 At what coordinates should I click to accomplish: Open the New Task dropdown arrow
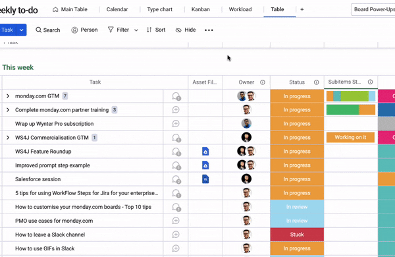click(x=22, y=30)
